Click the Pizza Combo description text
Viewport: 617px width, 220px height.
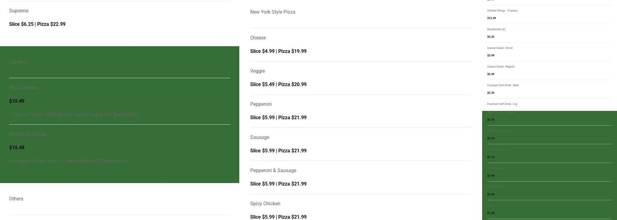coord(74,115)
